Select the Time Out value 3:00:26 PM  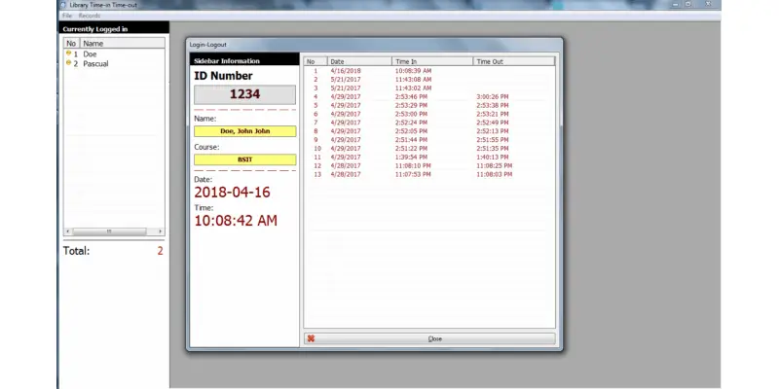pyautogui.click(x=493, y=96)
